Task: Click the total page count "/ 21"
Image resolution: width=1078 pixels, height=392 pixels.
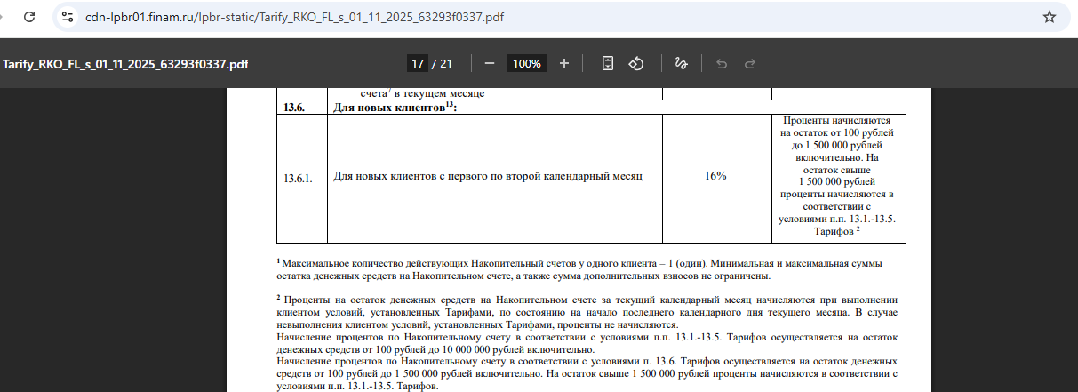Action: point(443,64)
